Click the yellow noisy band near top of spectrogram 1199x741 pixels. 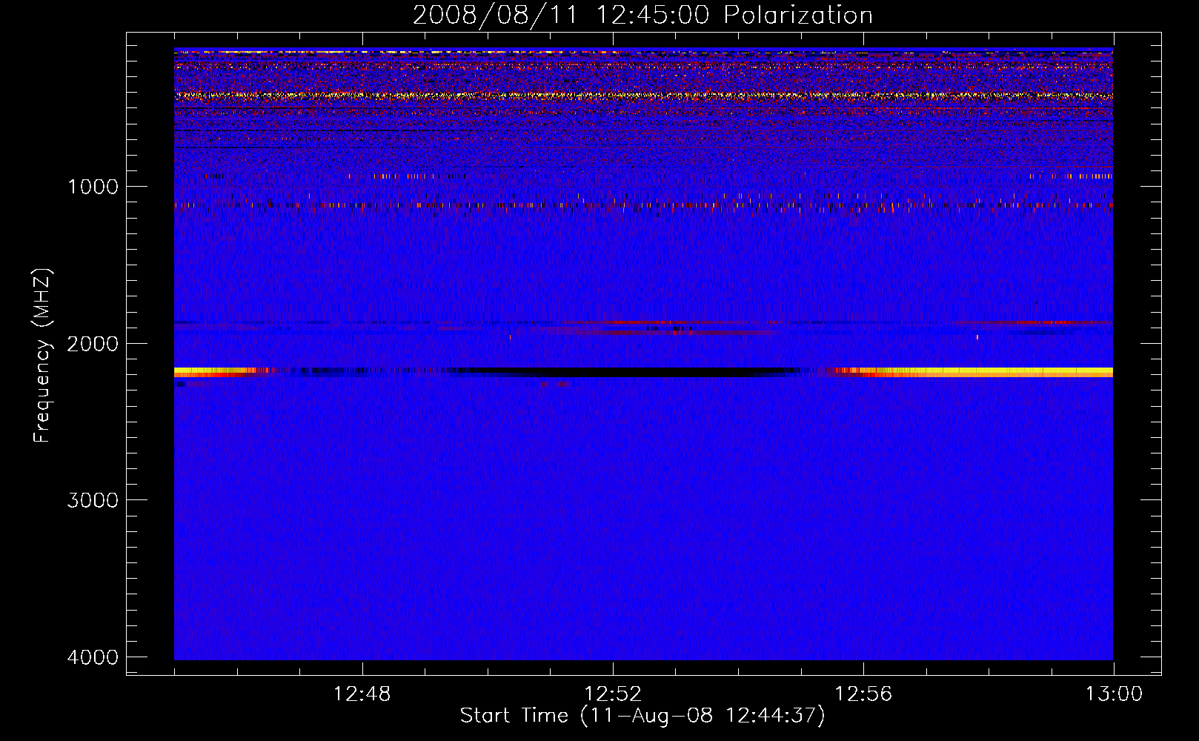pos(643,96)
